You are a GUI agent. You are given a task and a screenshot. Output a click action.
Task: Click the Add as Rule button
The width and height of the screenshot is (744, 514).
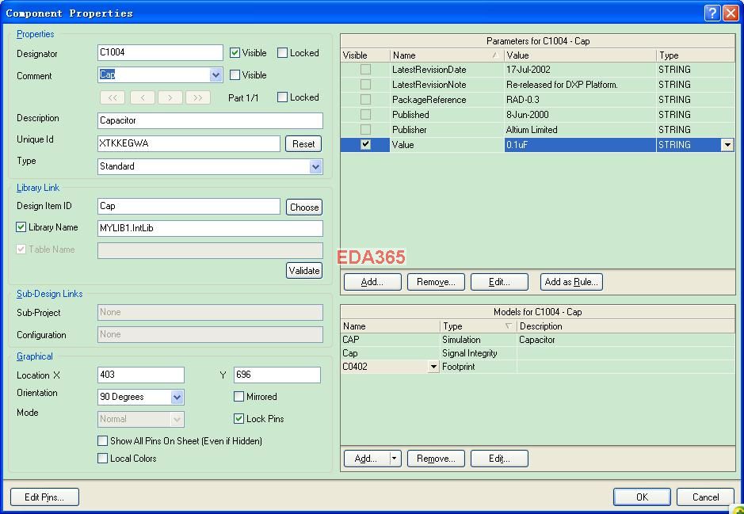tap(571, 282)
